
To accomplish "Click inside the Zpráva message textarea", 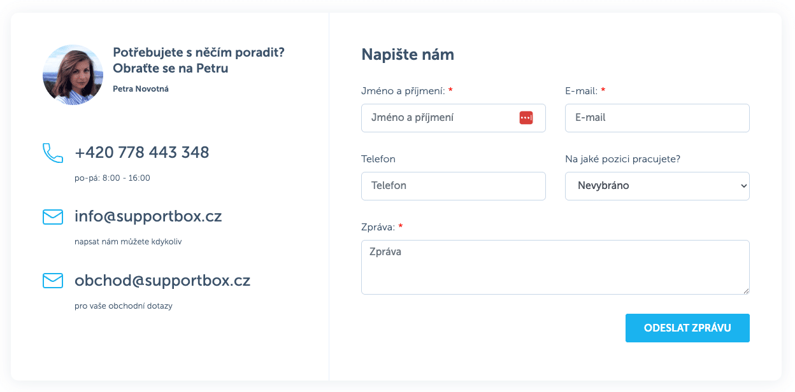I will click(x=555, y=267).
